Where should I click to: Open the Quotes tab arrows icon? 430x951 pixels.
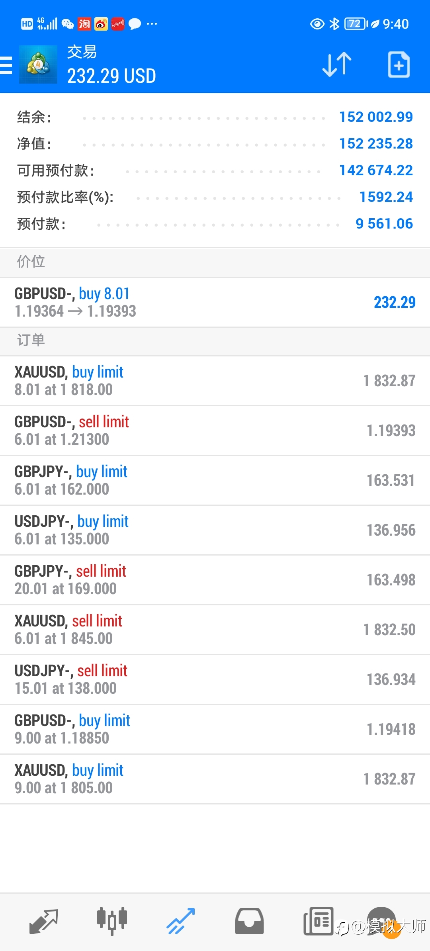tap(44, 922)
